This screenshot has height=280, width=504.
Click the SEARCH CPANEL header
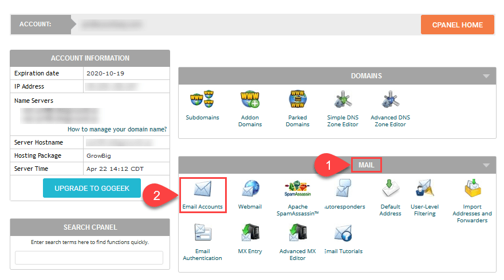coord(90,227)
